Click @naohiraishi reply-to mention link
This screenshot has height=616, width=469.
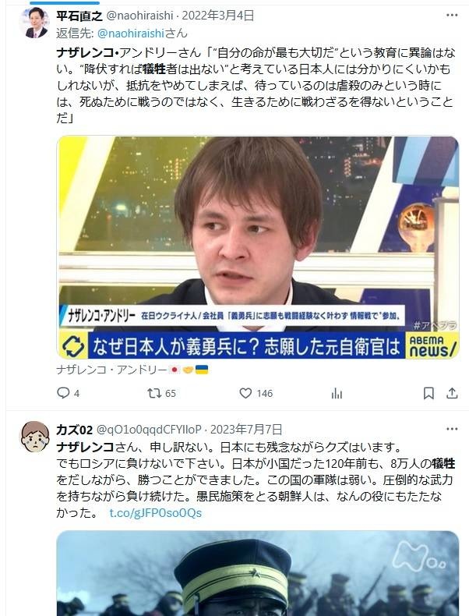pos(130,33)
